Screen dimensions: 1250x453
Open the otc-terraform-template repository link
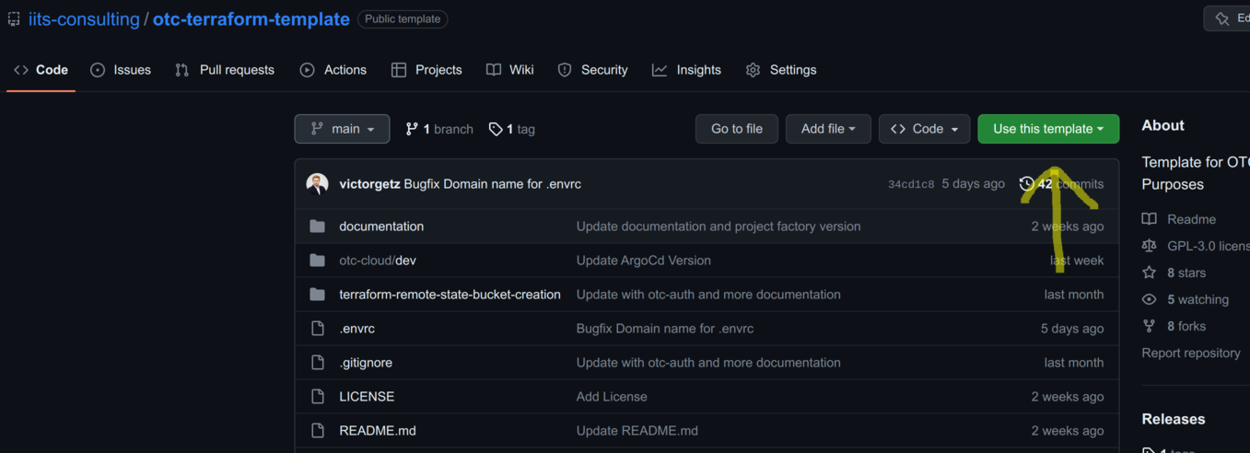coord(251,19)
